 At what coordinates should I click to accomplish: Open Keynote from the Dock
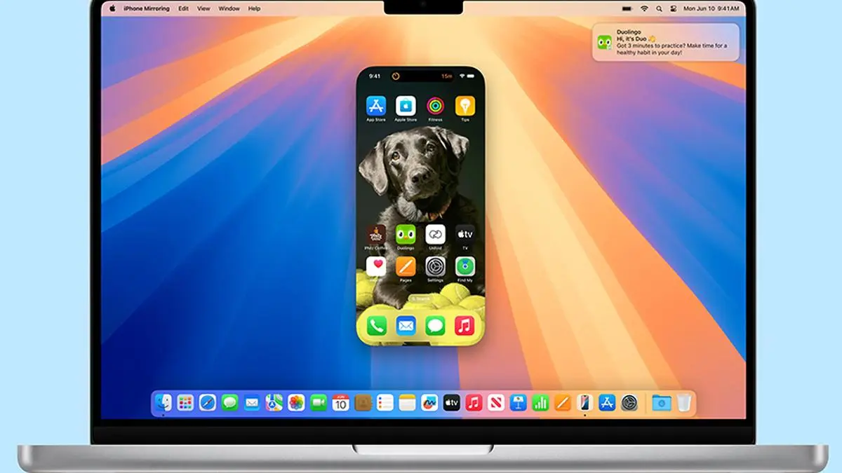point(519,402)
